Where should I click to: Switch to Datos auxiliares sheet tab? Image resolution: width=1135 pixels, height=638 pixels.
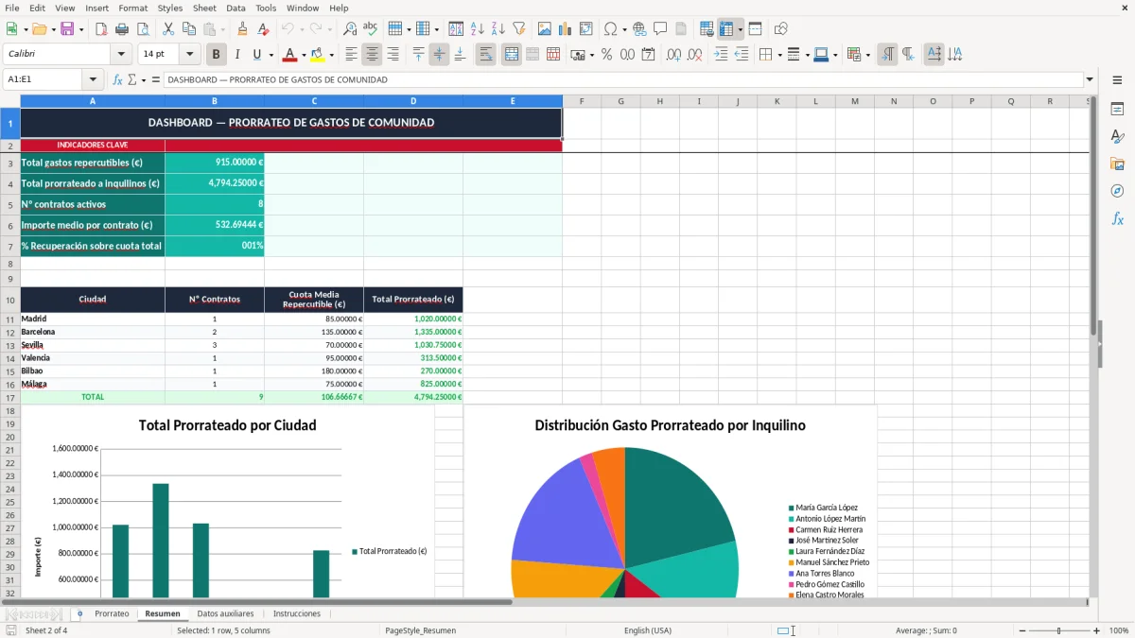coord(225,614)
